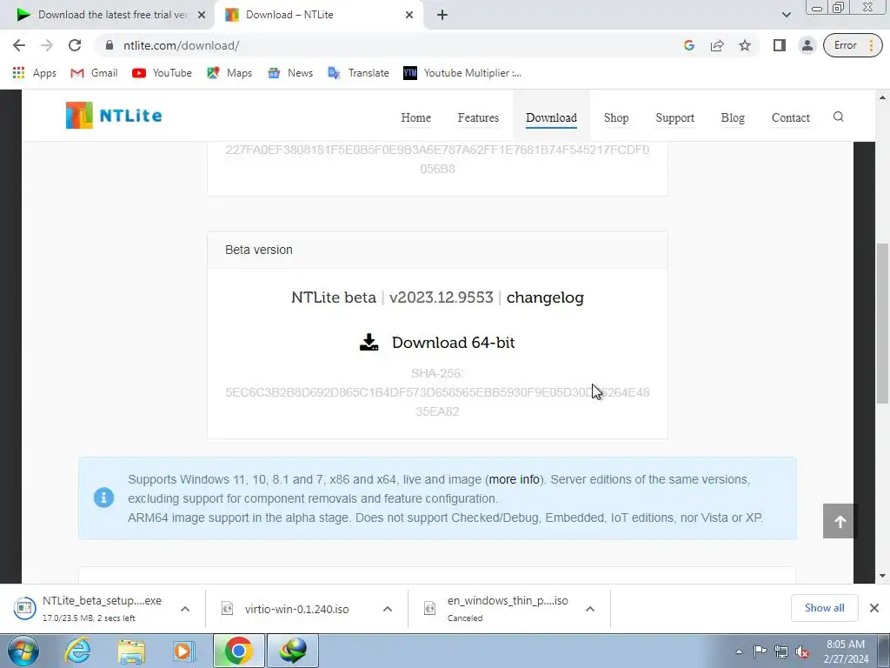This screenshot has width=890, height=668.
Task: Open the site search magnifier icon
Action: tap(839, 117)
